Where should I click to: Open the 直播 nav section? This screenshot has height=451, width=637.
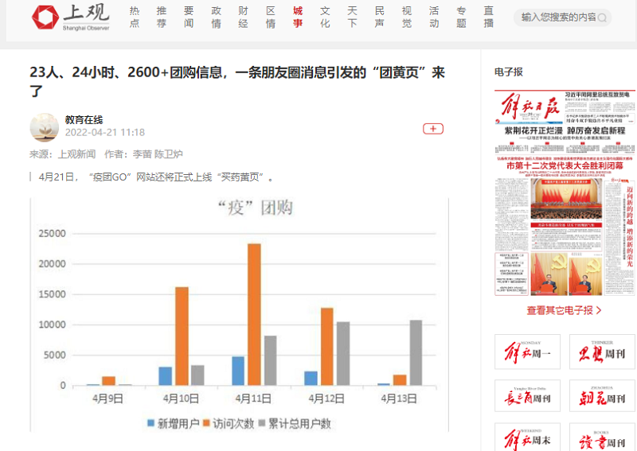(488, 17)
